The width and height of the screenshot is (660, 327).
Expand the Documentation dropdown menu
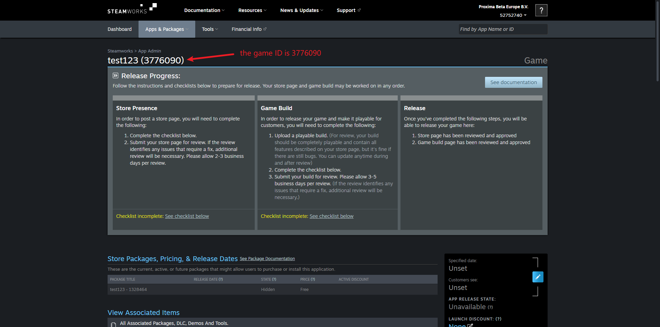(x=204, y=10)
